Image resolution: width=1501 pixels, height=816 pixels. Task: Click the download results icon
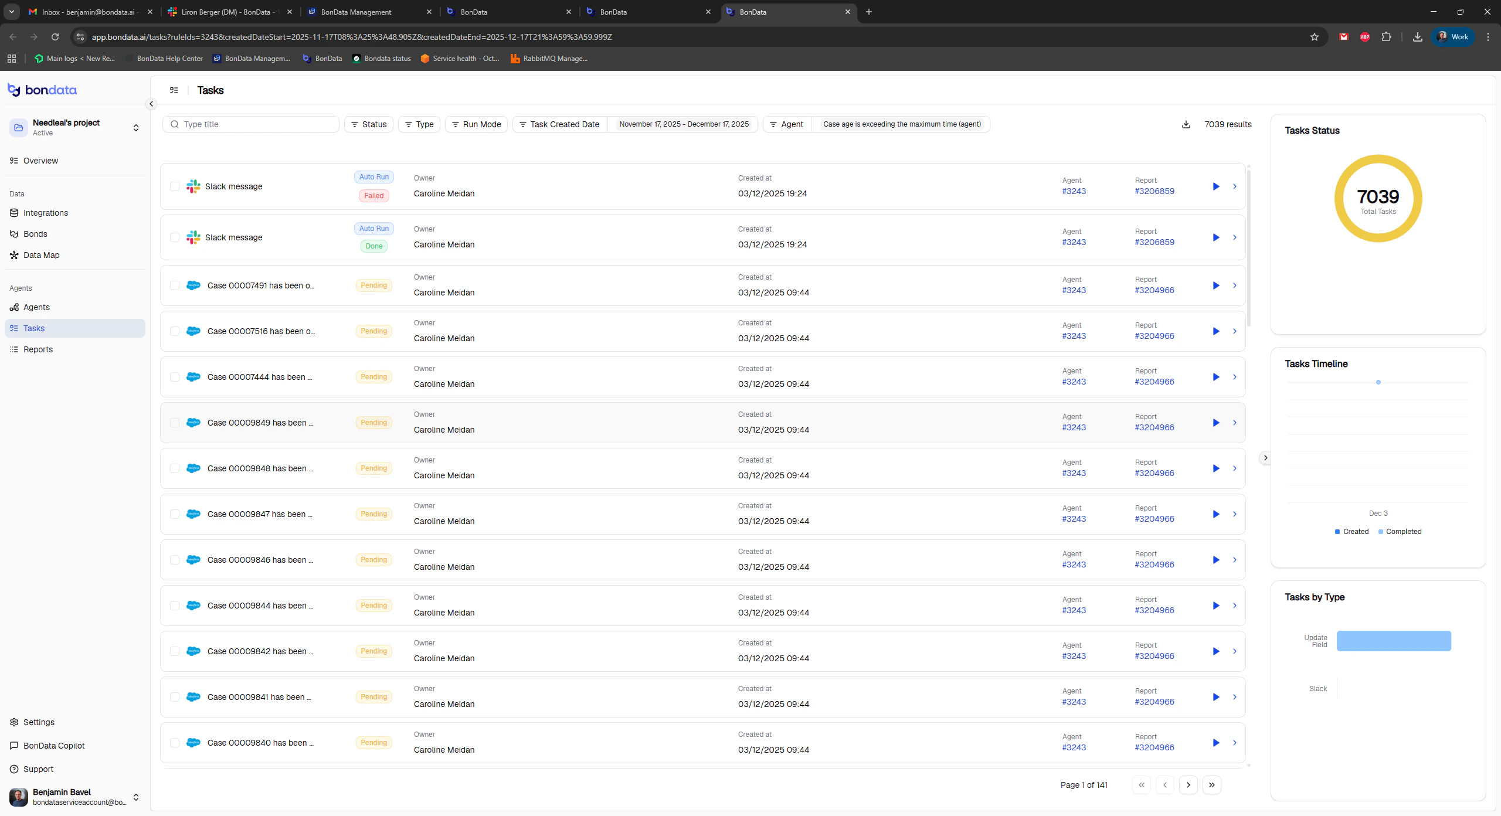1186,124
